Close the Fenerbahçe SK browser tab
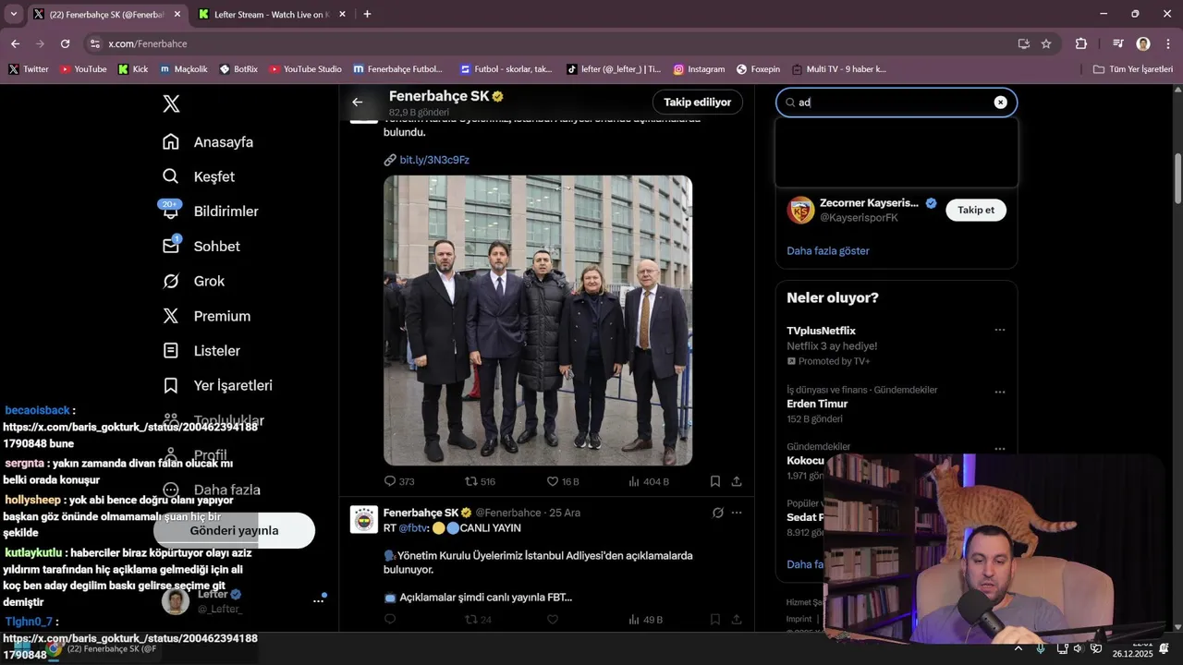 tap(177, 15)
